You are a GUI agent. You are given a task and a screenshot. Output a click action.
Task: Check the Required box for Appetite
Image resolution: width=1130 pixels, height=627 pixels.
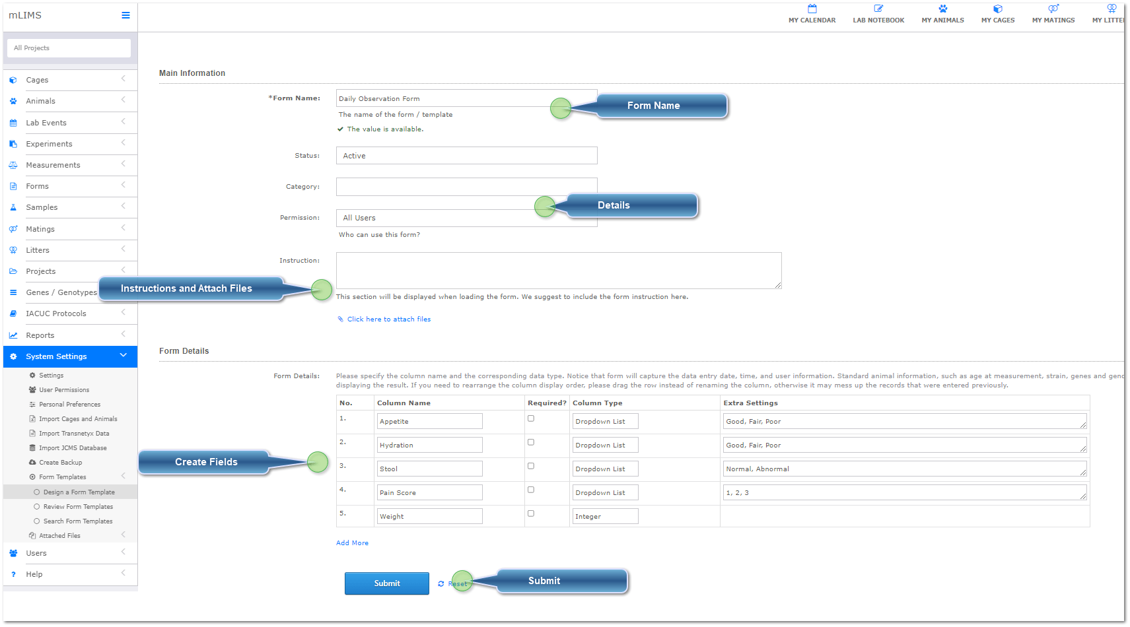pyautogui.click(x=531, y=418)
